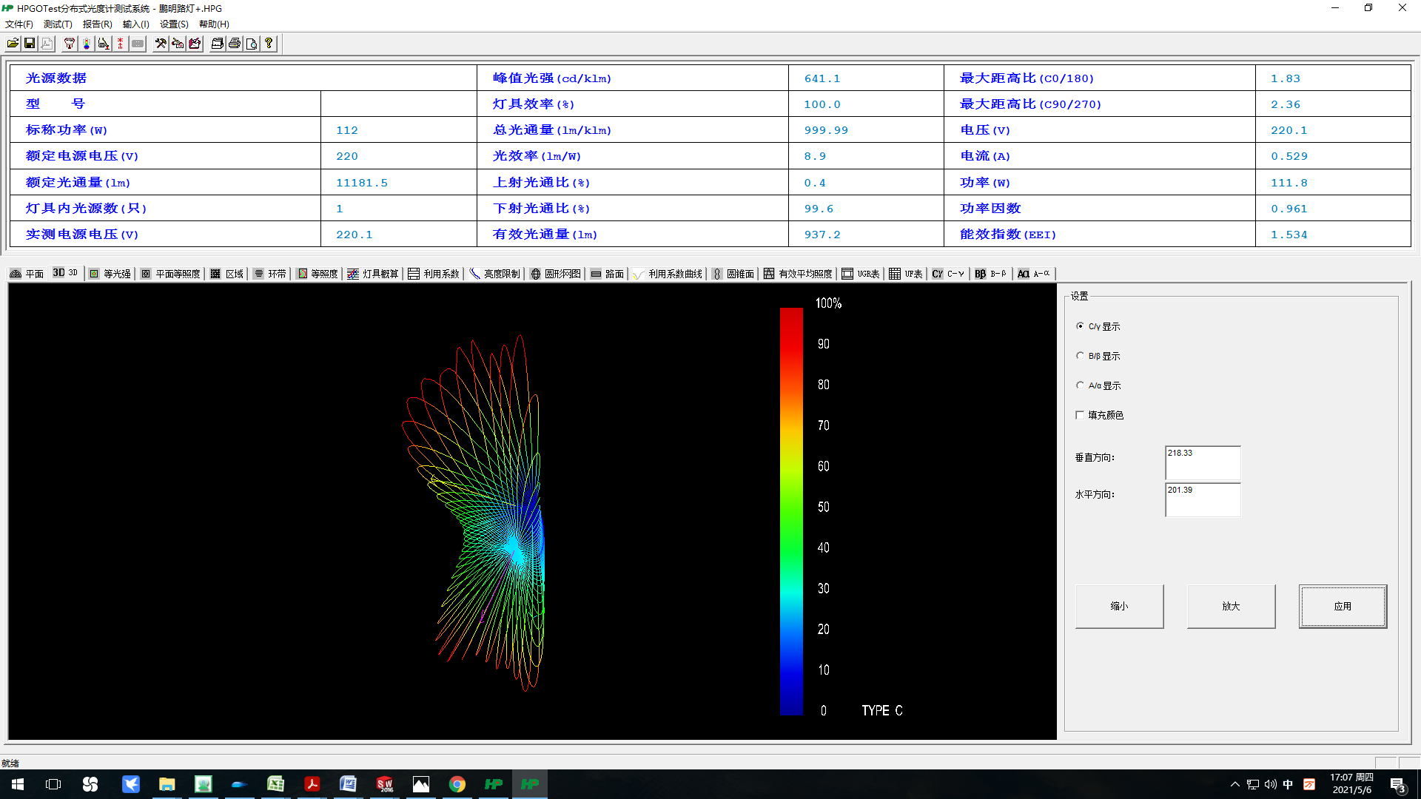
Task: Click the red asterisk arrow toolbar icon
Action: (121, 44)
